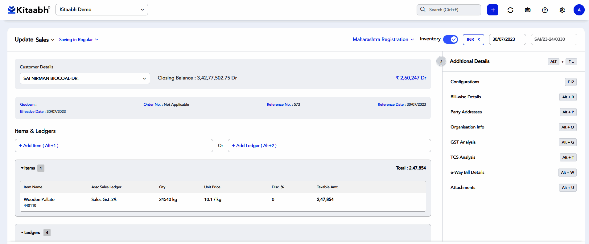Expand the Maharashtra Registration dropdown
Viewport: 589px width, 244px height.
pyautogui.click(x=383, y=39)
